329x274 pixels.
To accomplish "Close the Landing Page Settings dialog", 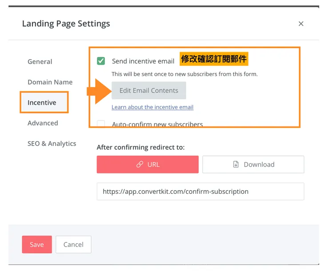I will click(x=301, y=24).
